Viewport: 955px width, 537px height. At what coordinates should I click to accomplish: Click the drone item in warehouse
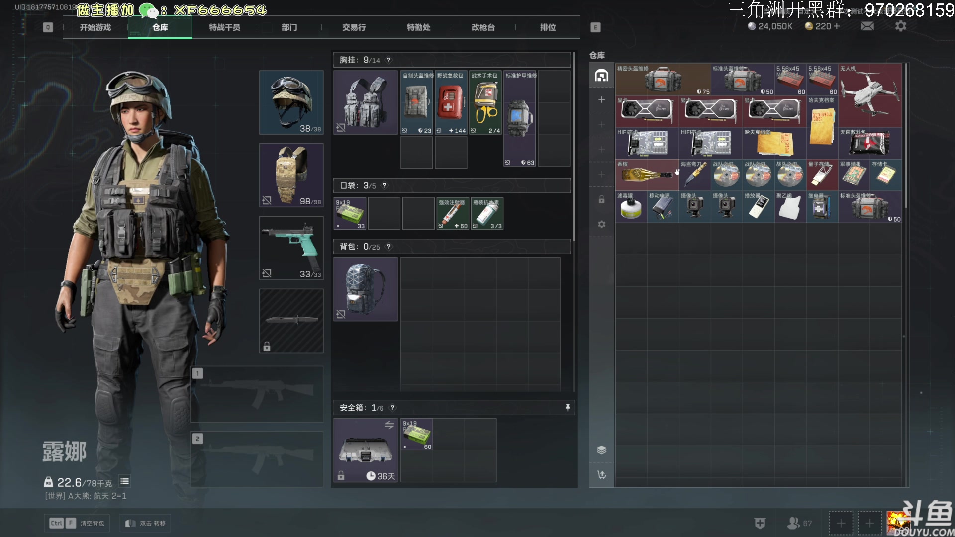click(870, 94)
